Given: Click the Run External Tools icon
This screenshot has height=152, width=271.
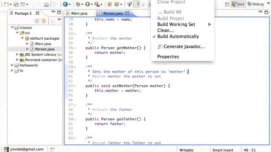Looking at the screenshot, I should (97, 4).
